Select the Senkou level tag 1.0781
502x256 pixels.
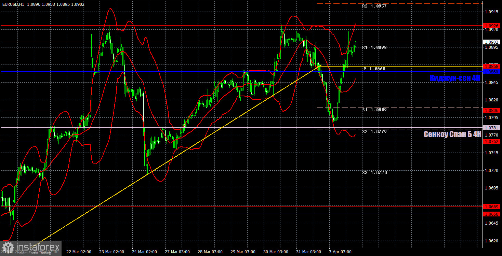tap(492, 128)
